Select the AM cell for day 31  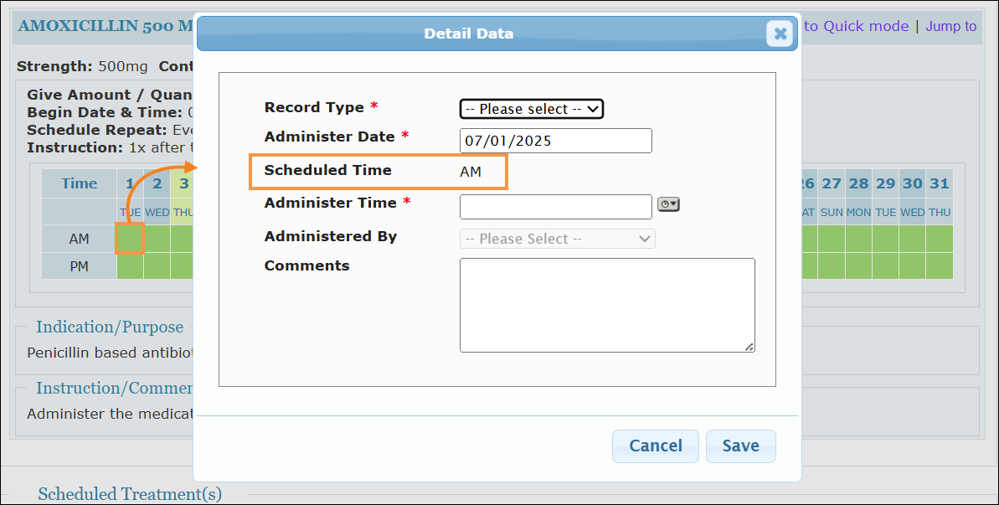tap(940, 239)
